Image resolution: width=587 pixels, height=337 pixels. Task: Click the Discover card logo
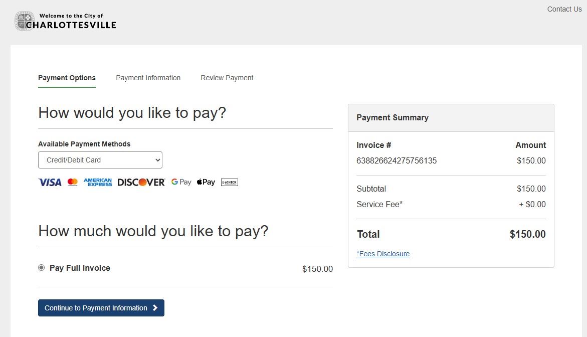click(141, 182)
